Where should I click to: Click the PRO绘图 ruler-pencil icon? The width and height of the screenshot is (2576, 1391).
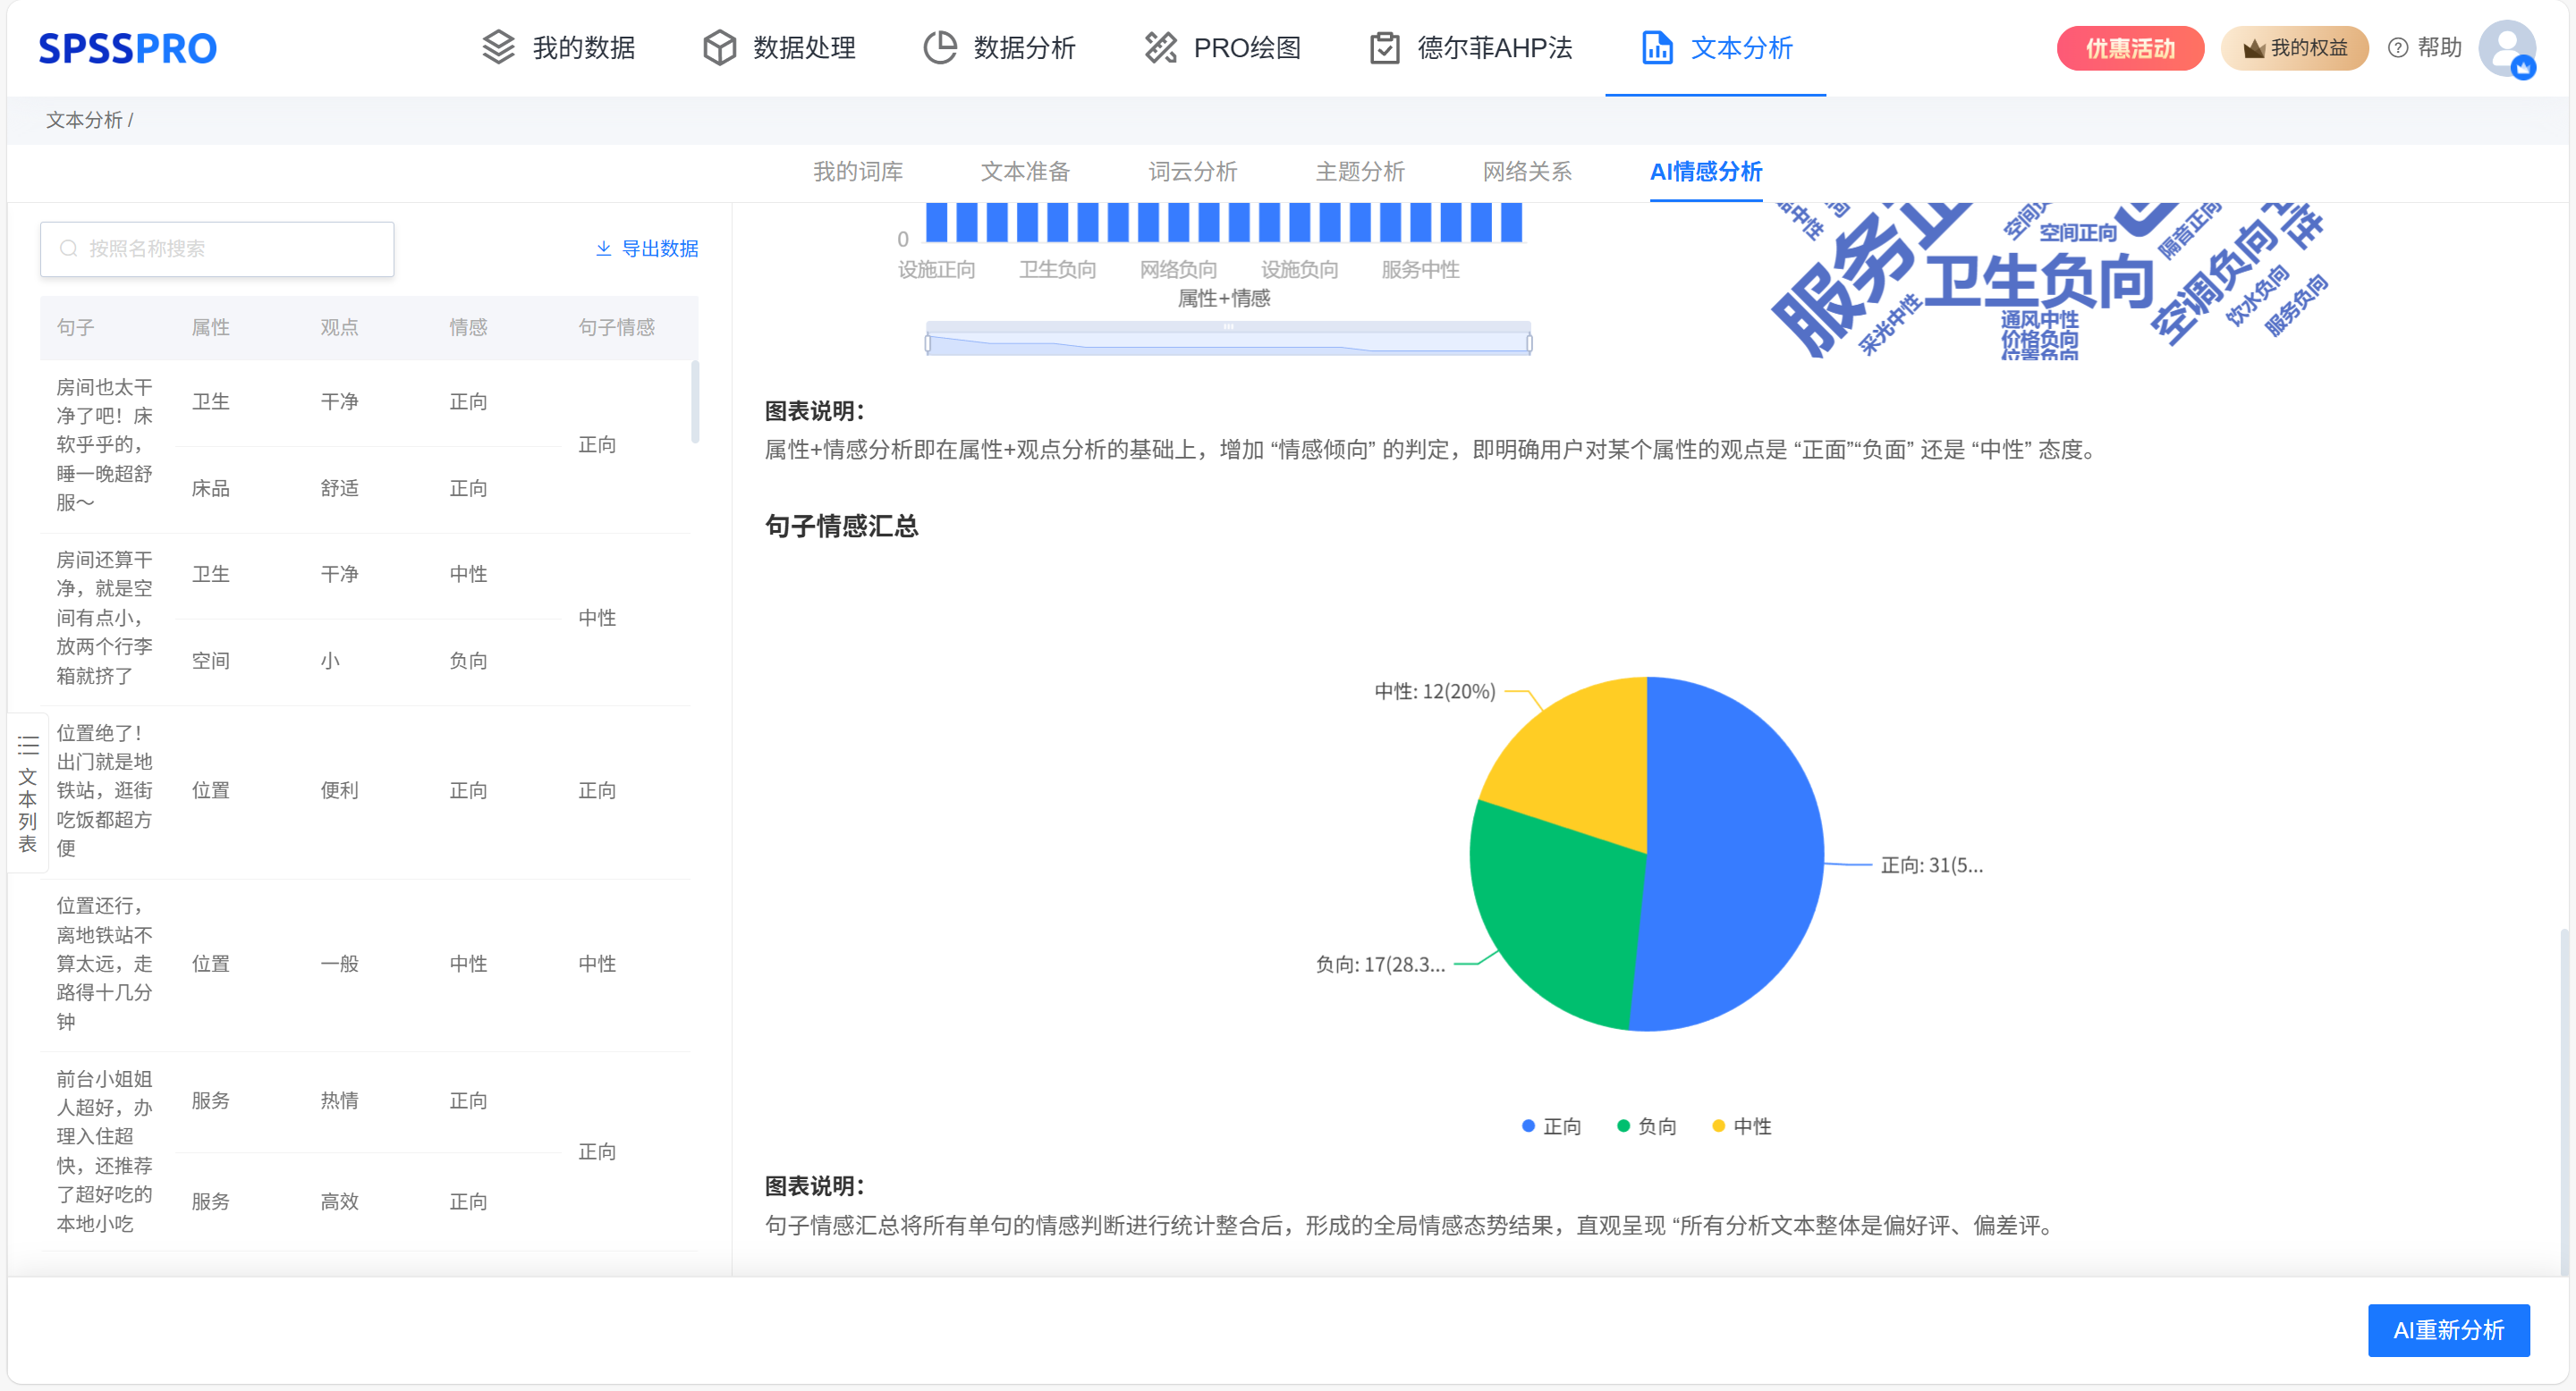pos(1160,47)
